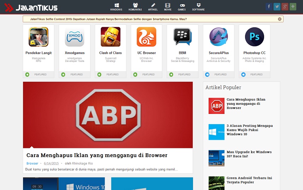Screen dimensions: 303x190
Task: Click Maingames RPG text under Pendekar Langit
Action: (x=39, y=59)
